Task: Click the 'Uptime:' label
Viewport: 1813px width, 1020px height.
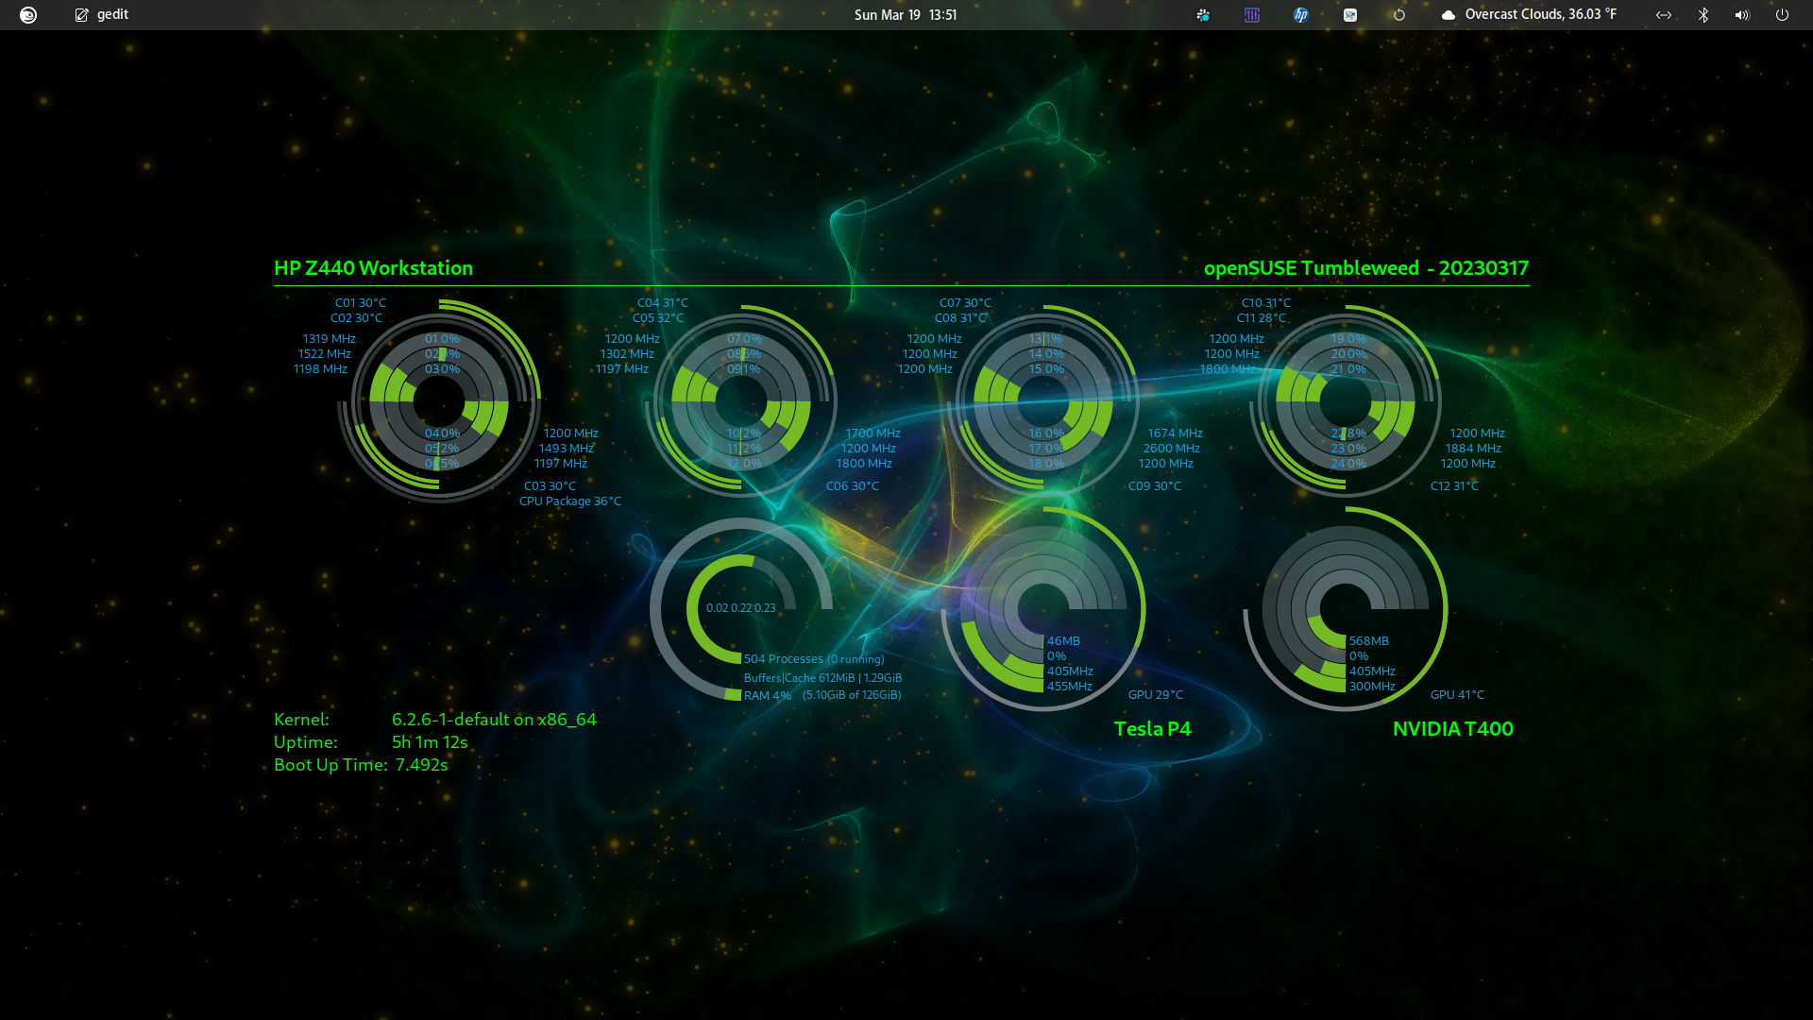Action: (x=306, y=742)
